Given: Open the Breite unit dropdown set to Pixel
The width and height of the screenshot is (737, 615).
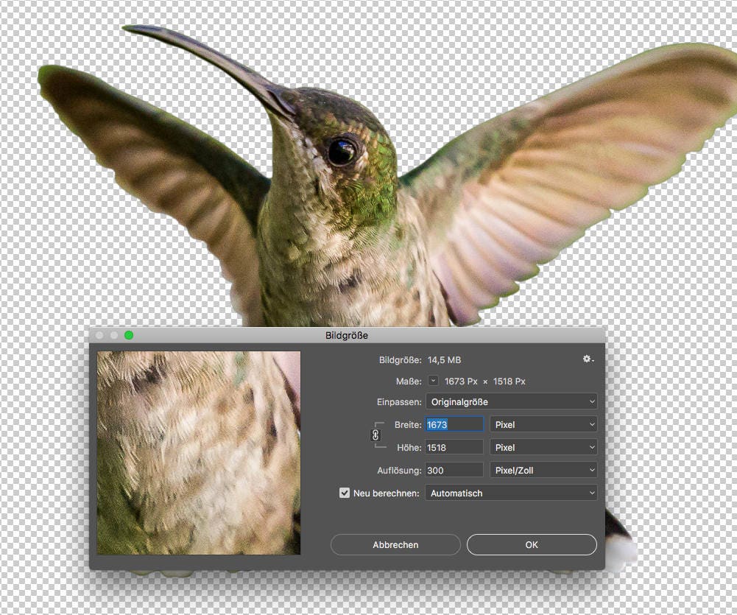Looking at the screenshot, I should coord(543,424).
